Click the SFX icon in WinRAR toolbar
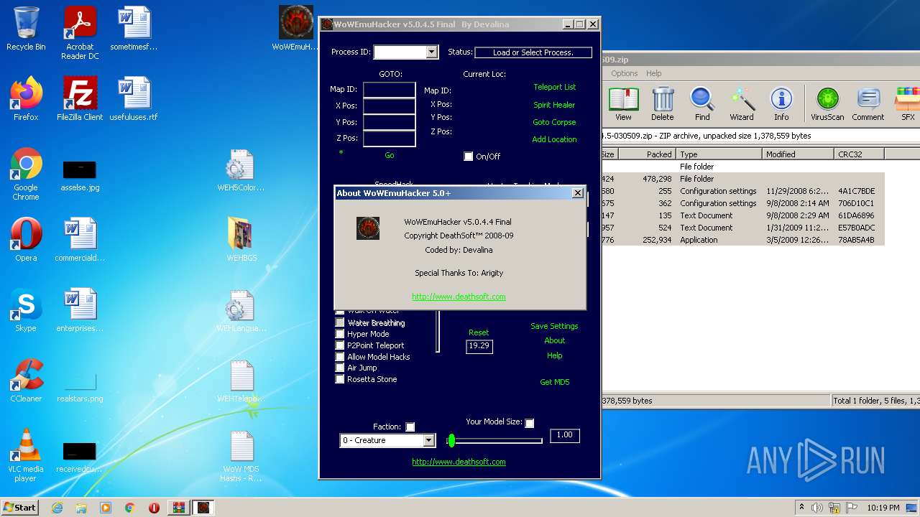 [908, 103]
